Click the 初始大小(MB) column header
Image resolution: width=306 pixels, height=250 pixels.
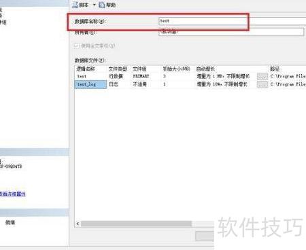[x=177, y=69]
